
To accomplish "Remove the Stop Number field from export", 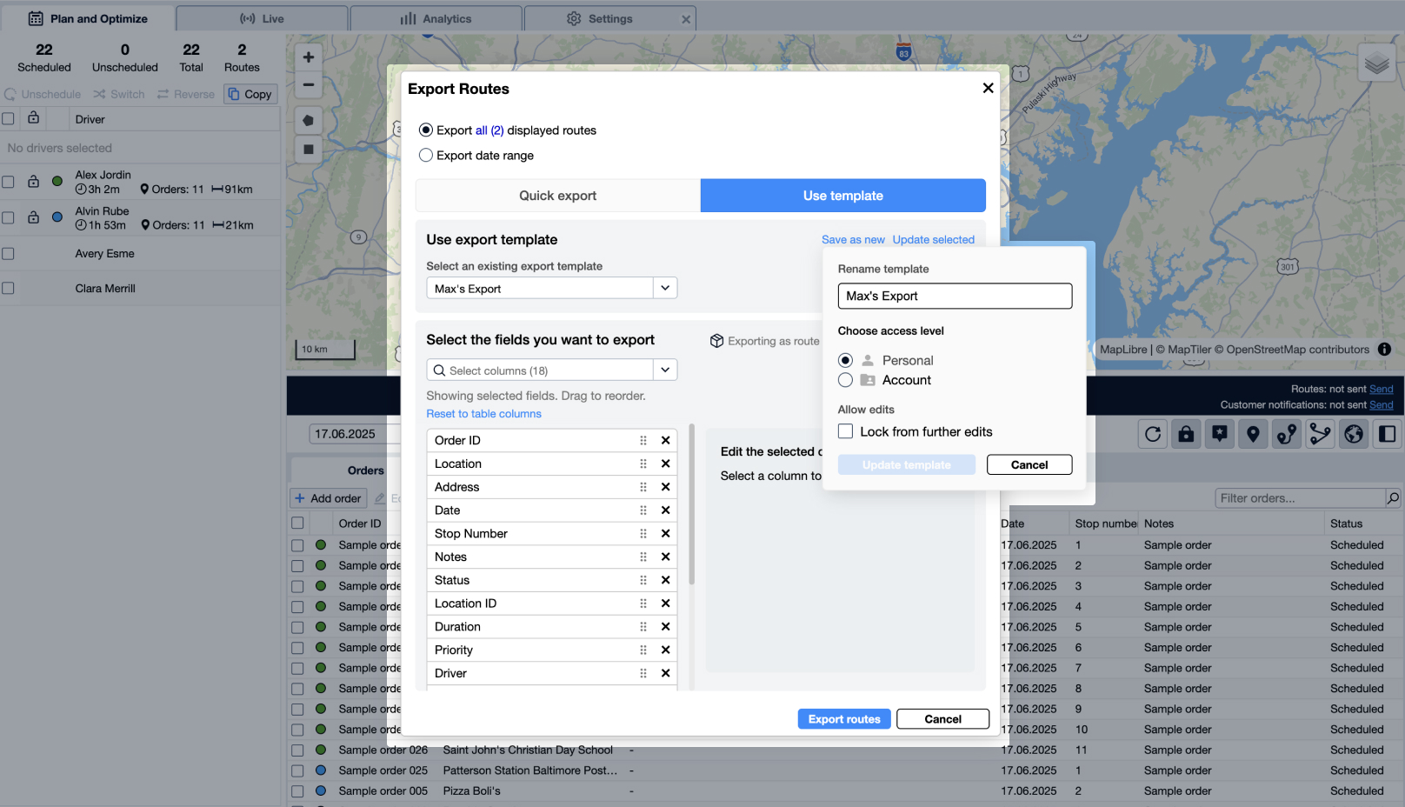I will [x=665, y=534].
